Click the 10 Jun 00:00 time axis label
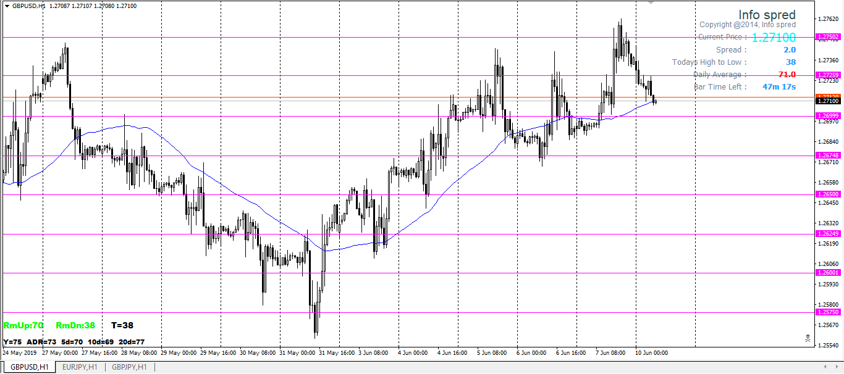844x374 pixels. [652, 353]
